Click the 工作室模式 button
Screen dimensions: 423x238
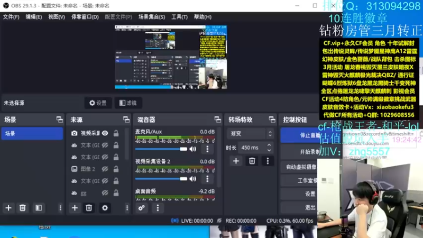tap(300, 180)
